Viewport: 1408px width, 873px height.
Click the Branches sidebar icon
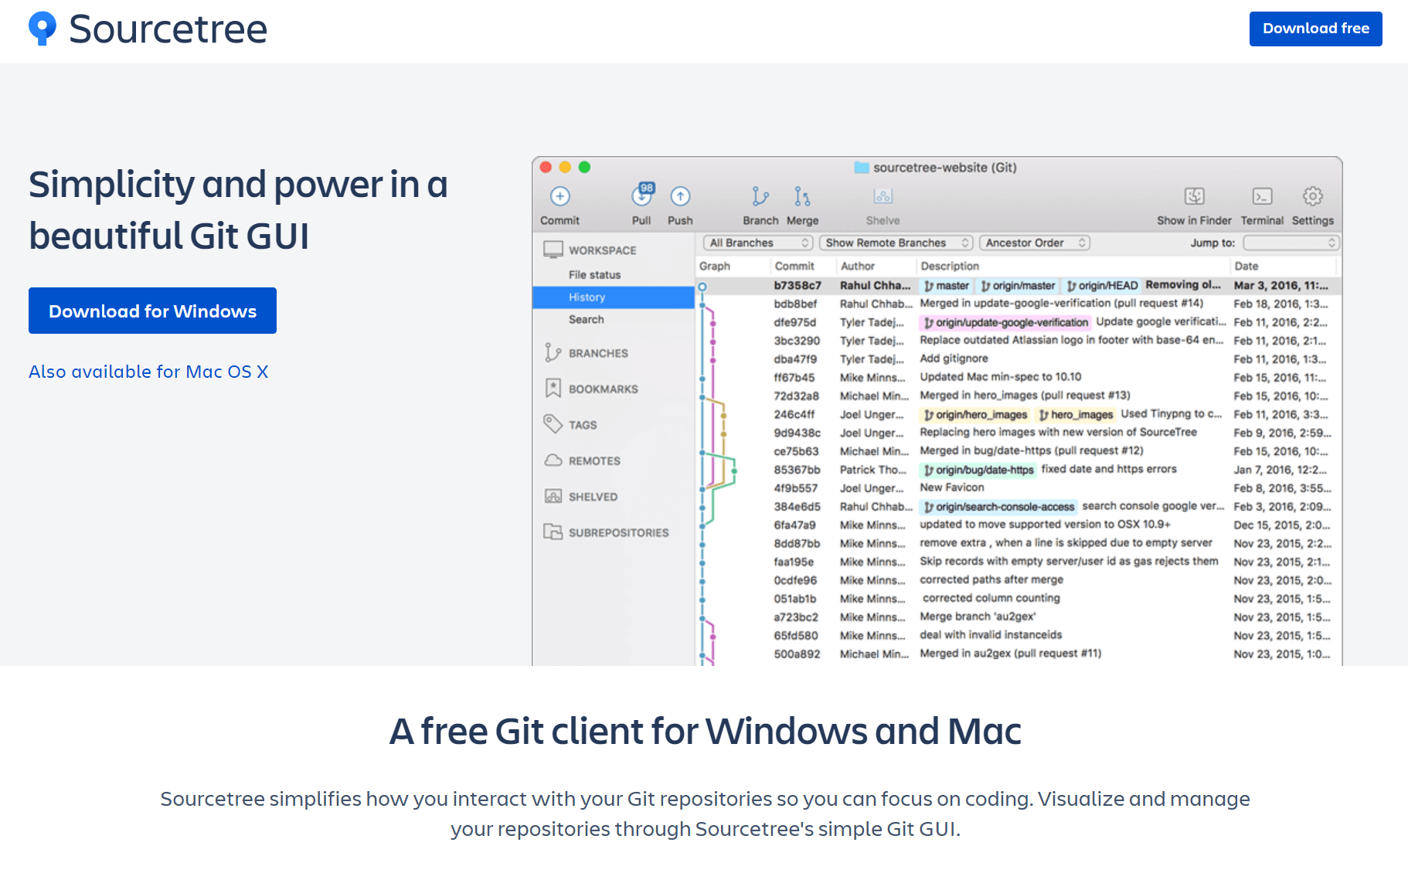553,353
